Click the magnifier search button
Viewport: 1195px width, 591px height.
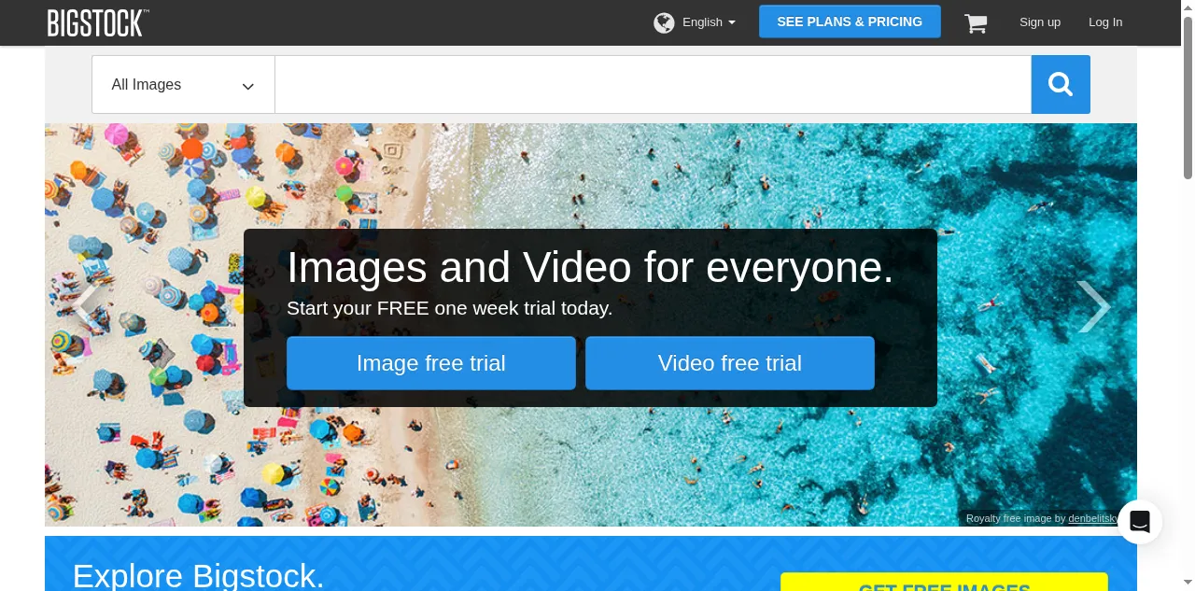pos(1061,85)
